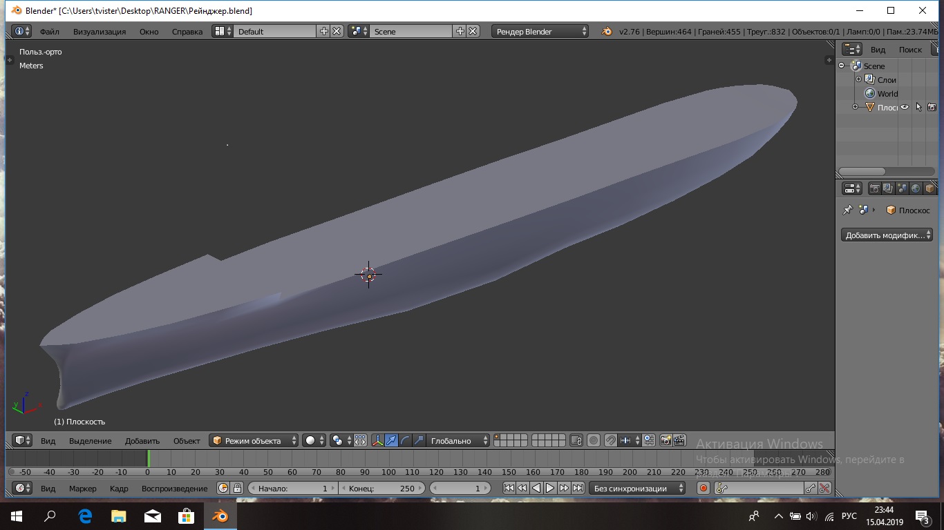Toggle the 3D manipulator widget
944x530 pixels.
click(x=378, y=440)
